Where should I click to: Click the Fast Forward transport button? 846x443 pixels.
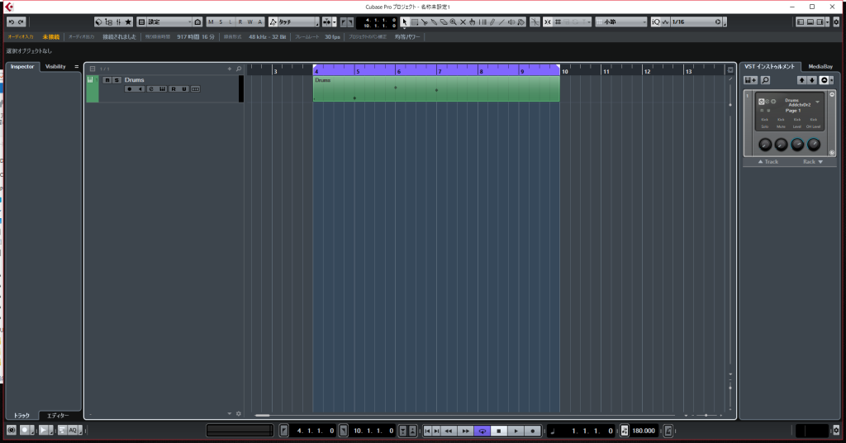(466, 431)
